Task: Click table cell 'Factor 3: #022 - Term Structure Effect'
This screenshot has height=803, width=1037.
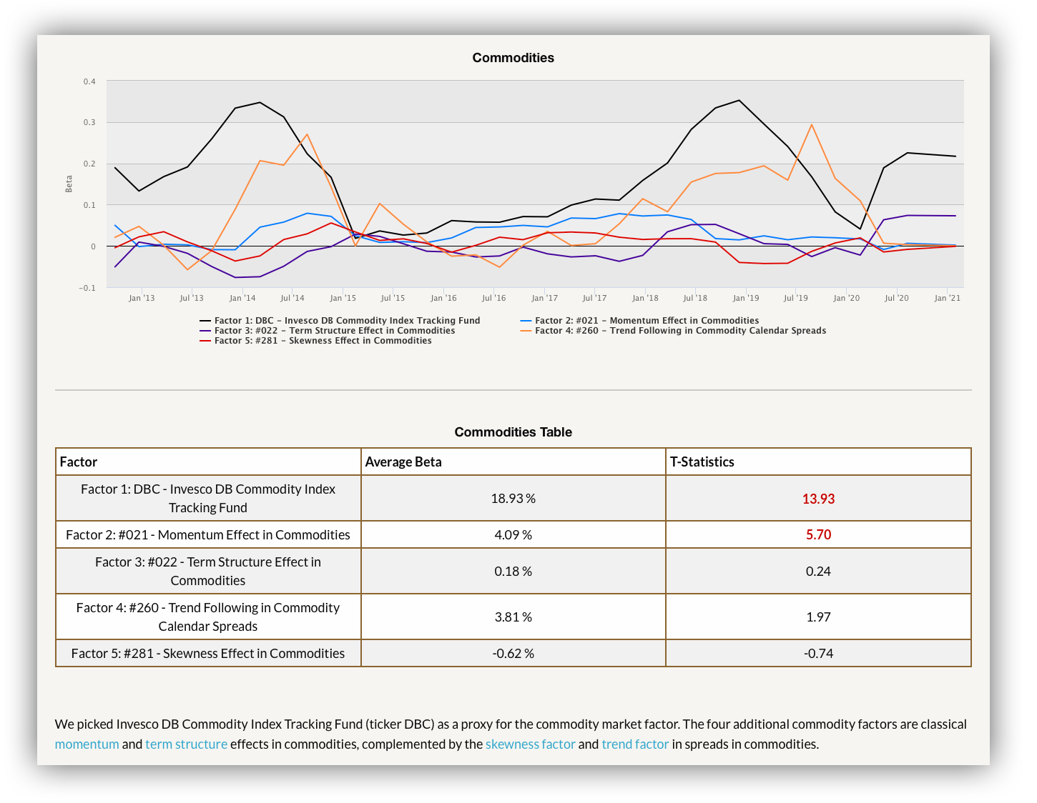Action: point(208,571)
